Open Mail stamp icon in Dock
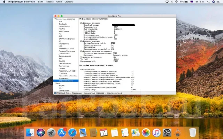 (83, 132)
